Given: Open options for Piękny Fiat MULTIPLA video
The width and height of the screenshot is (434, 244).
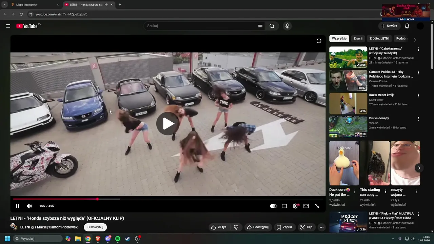Looking at the screenshot, I should 418,215.
